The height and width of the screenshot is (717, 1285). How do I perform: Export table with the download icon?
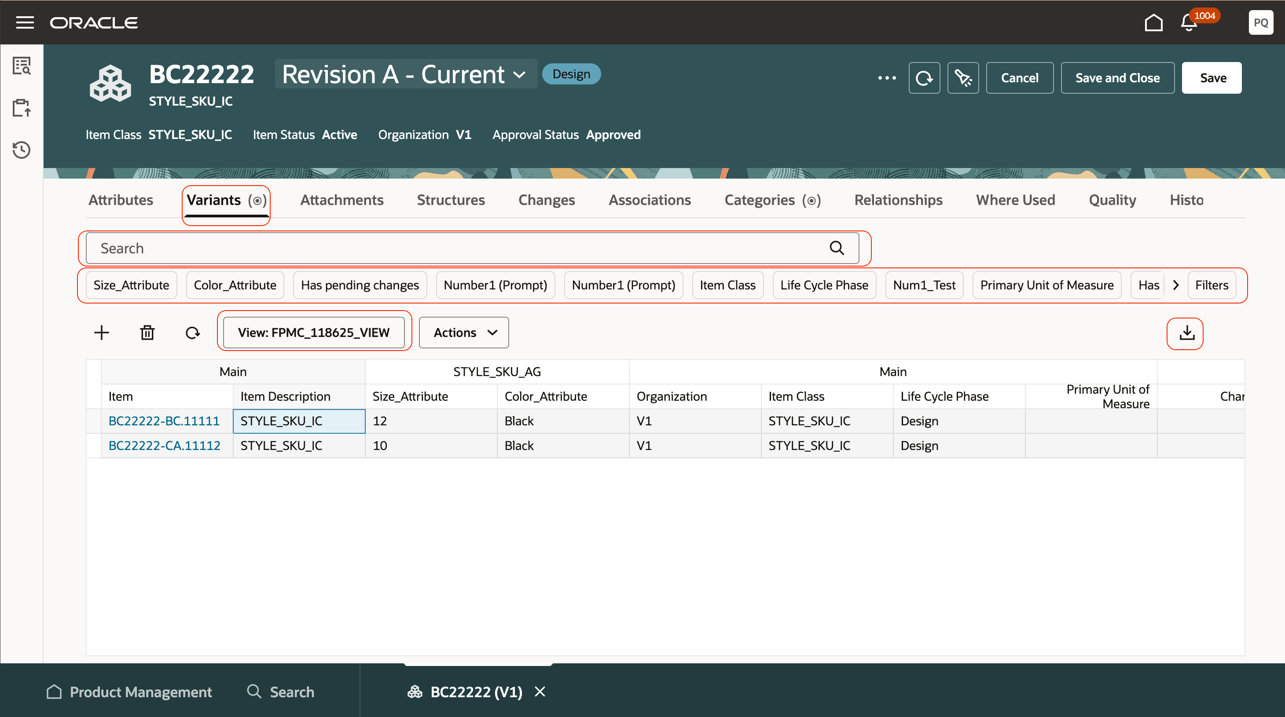point(1187,333)
